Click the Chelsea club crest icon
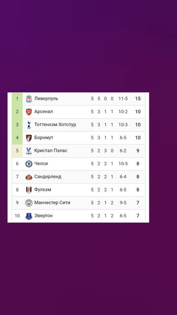The width and height of the screenshot is (177, 315). click(29, 164)
